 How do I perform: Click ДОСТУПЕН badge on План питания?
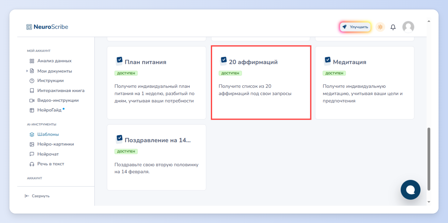click(x=126, y=73)
